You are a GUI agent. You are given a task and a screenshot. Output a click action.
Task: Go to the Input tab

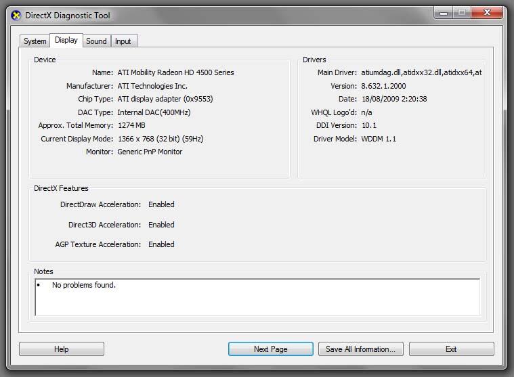[123, 41]
